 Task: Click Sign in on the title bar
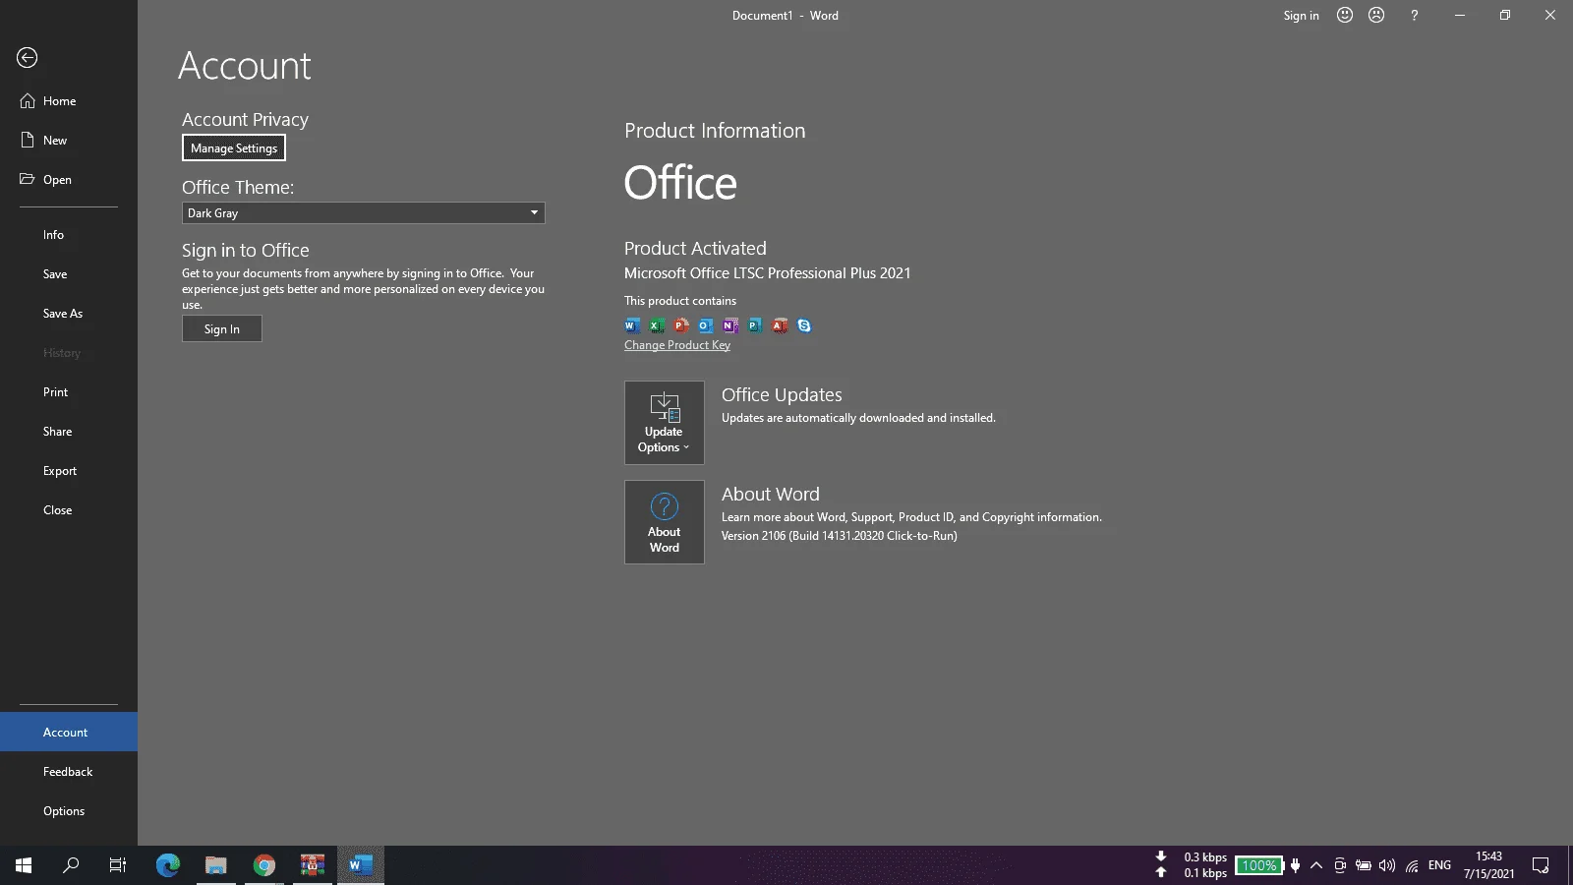pos(1301,16)
